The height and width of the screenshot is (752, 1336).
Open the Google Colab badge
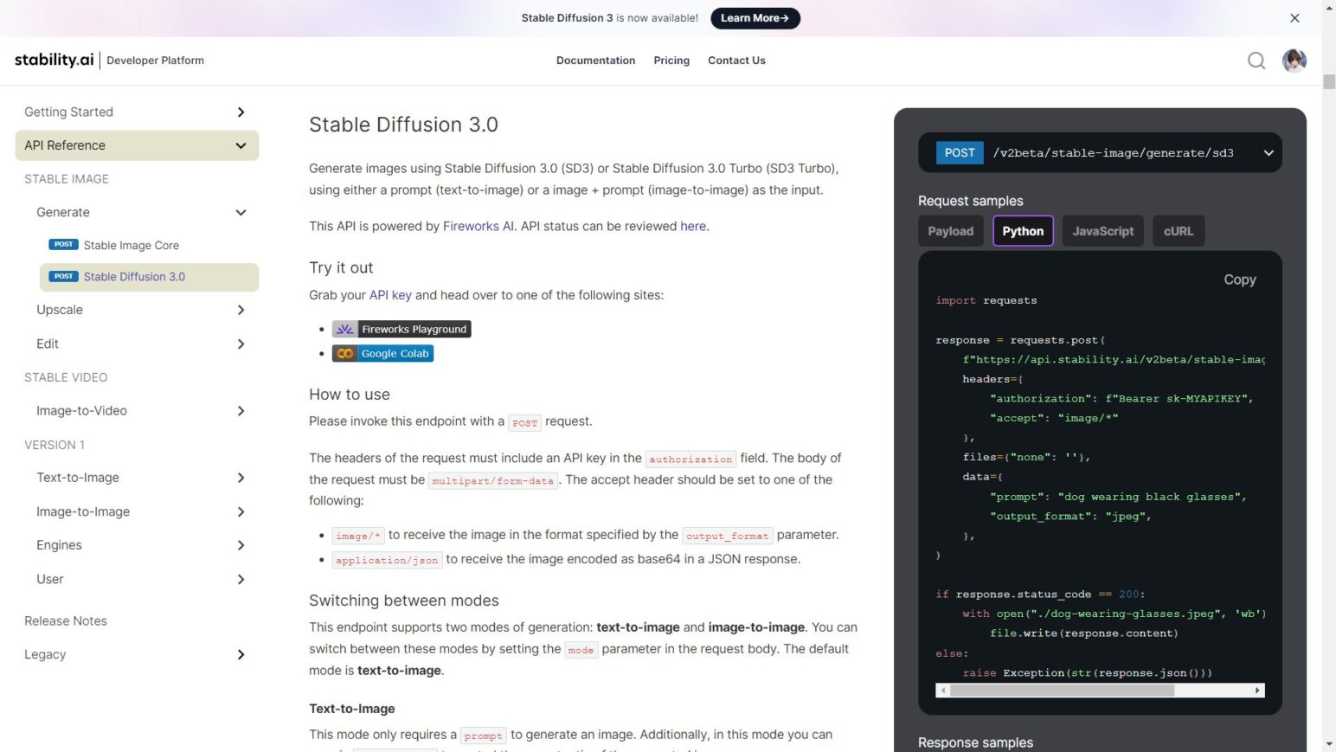[382, 353]
